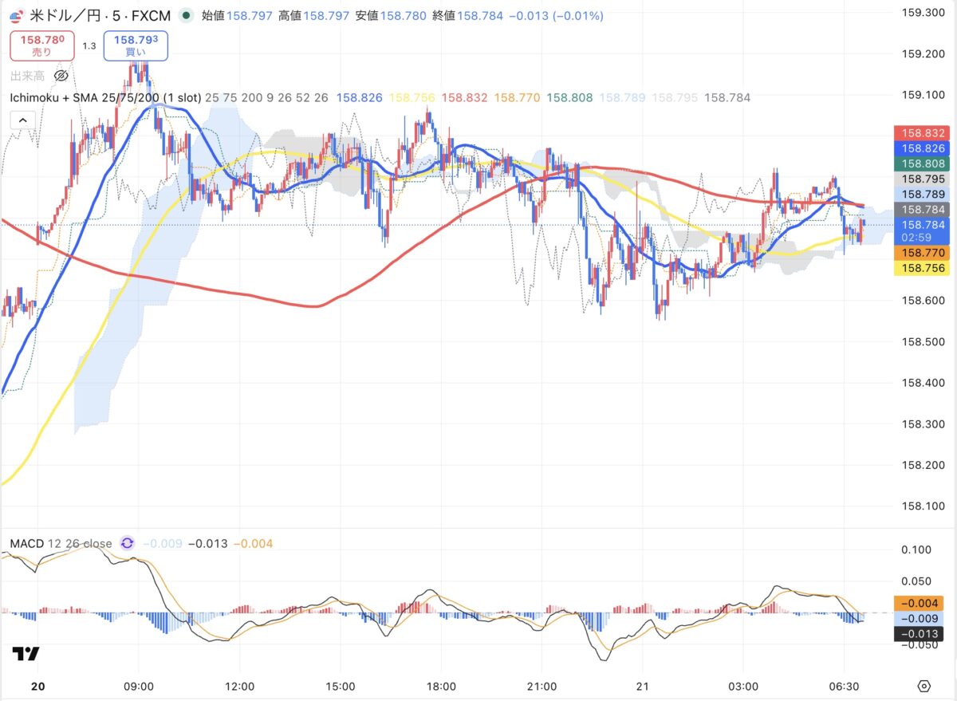This screenshot has width=957, height=701.
Task: Click the yellow 158.756 price label
Action: coord(923,269)
